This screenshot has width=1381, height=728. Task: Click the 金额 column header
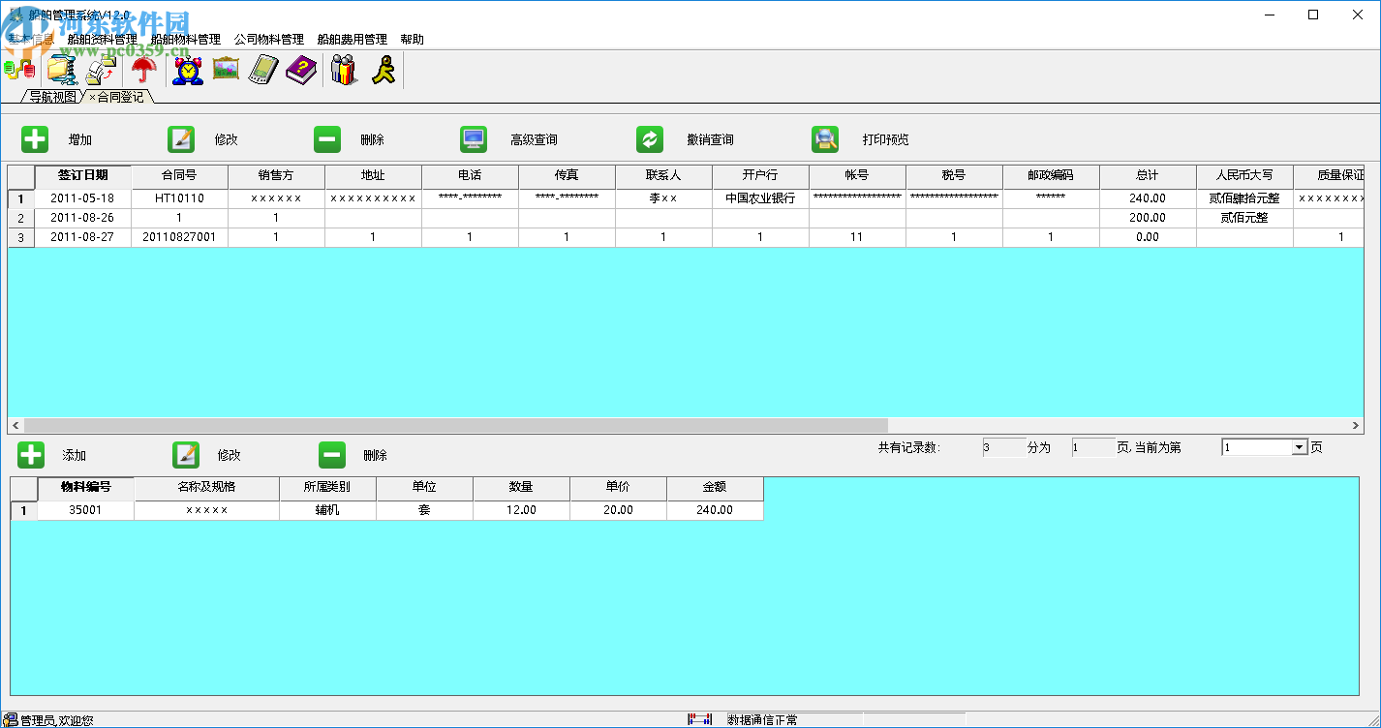(715, 487)
